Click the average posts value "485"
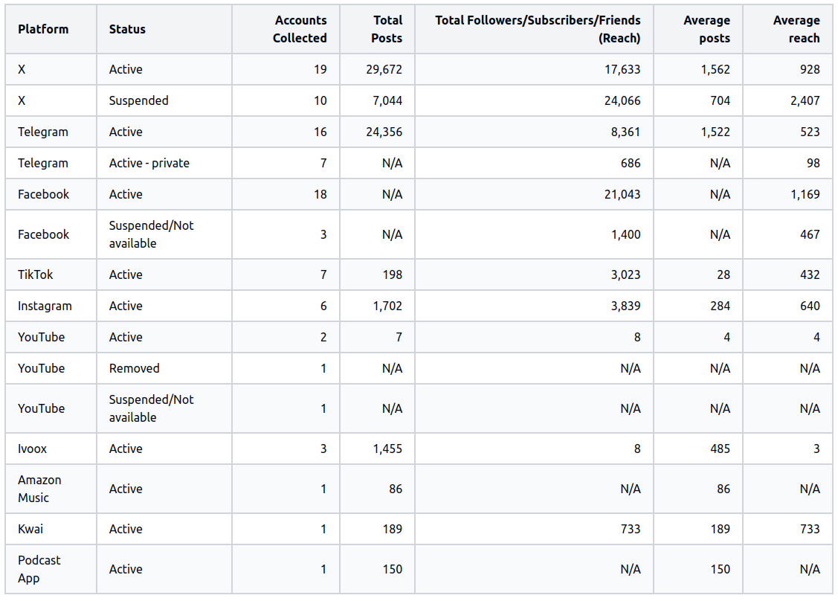Screen dimensions: 838x601 [721, 449]
